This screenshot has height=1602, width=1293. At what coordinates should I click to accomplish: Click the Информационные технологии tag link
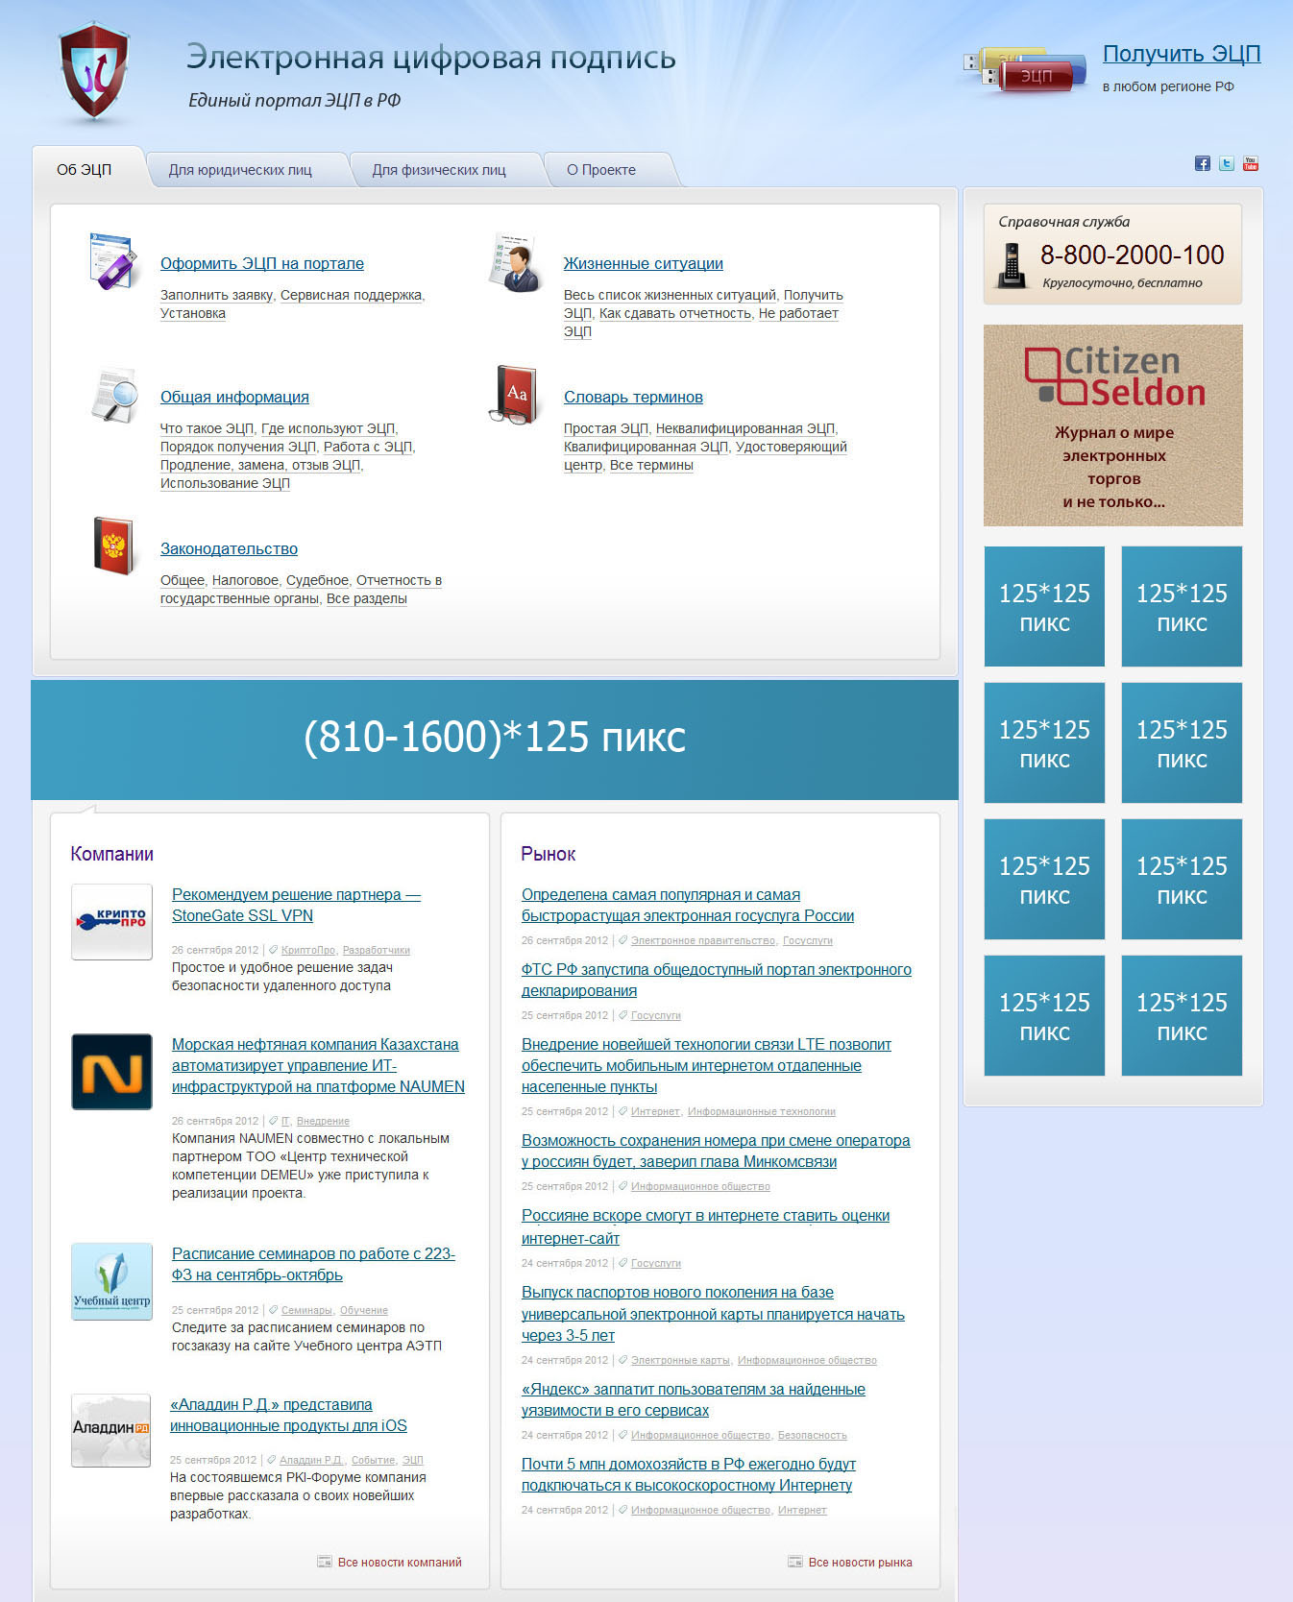[x=762, y=1111]
